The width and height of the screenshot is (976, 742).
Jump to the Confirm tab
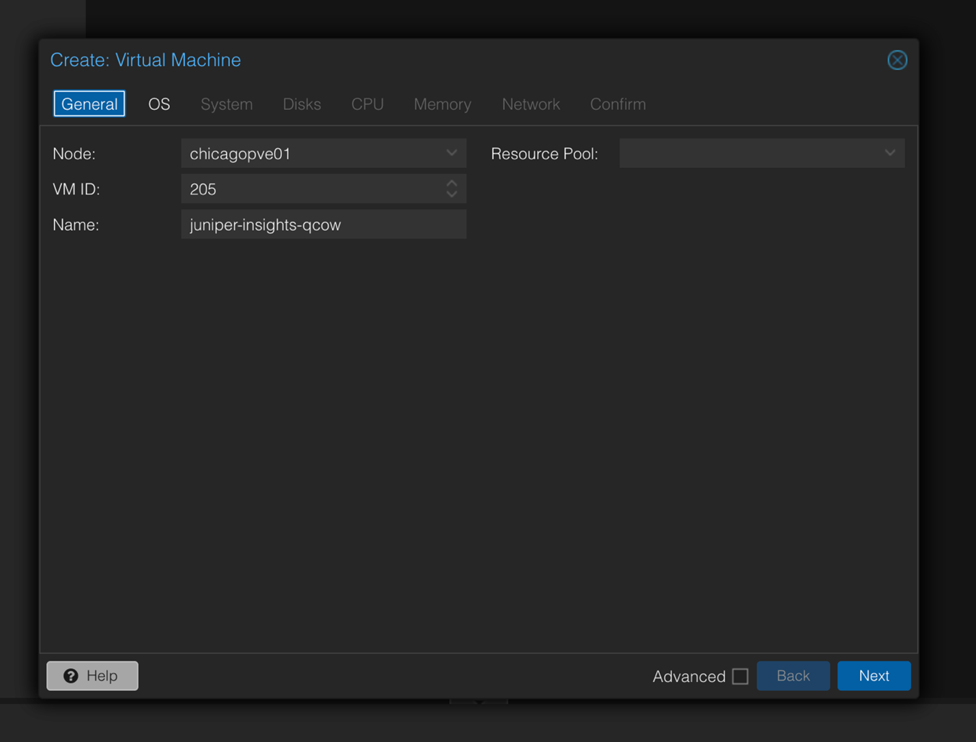coord(618,104)
